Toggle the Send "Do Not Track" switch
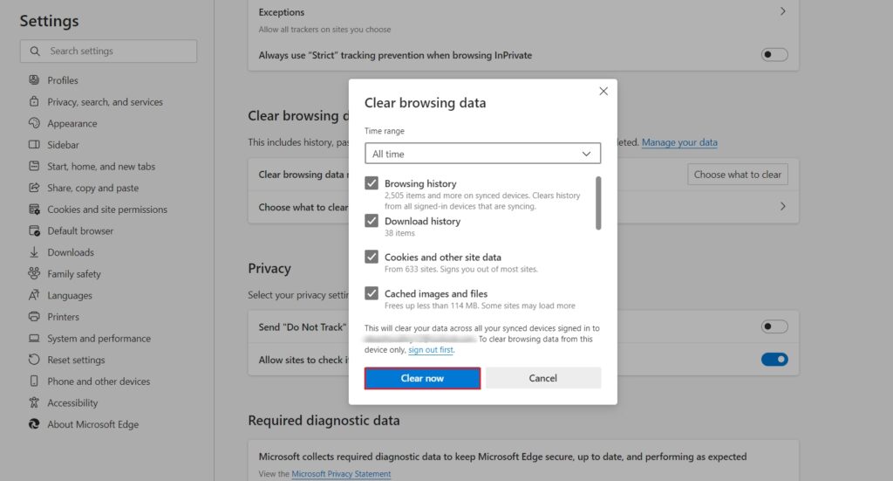Screen dimensions: 893x481 coord(774,326)
